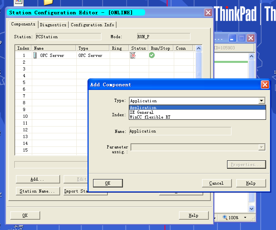Click the Mode field showing RUN_P
Image resolution: width=276 pixels, height=230 pixels.
coord(164,37)
